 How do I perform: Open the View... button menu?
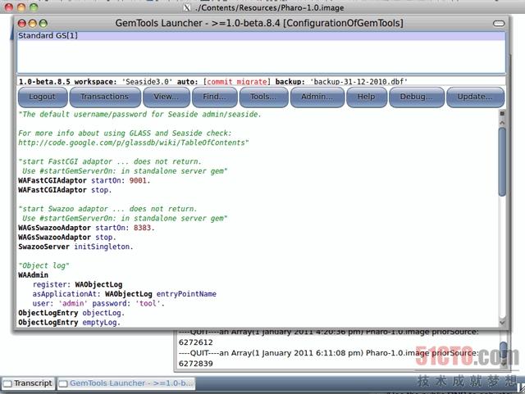[x=167, y=97]
